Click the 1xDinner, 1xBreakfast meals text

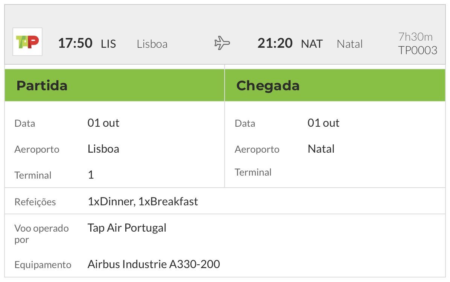click(x=143, y=202)
